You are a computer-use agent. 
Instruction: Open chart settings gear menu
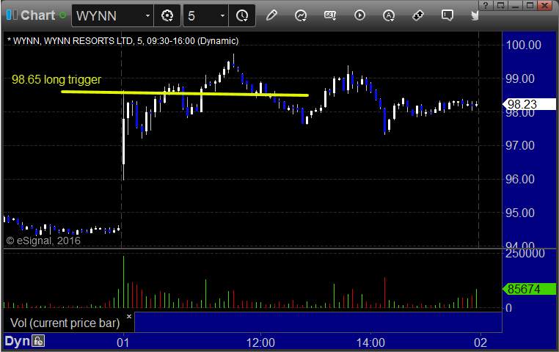coord(167,15)
